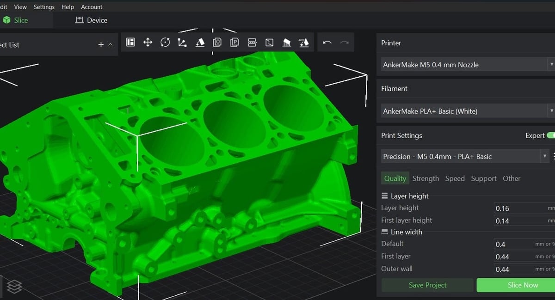The width and height of the screenshot is (555, 300).
Task: Switch to the Device tab
Action: tap(91, 20)
